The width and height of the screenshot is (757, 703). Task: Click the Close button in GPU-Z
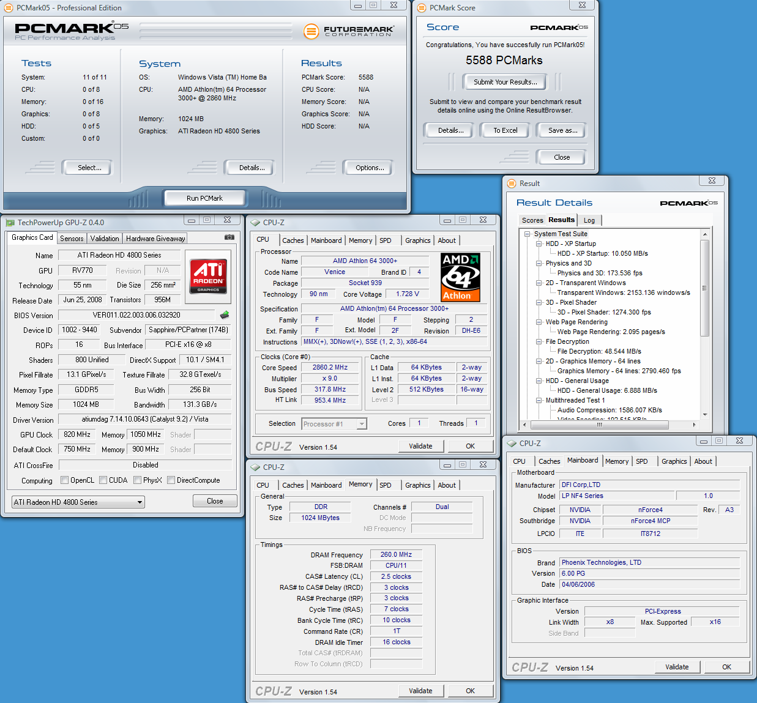tap(215, 501)
